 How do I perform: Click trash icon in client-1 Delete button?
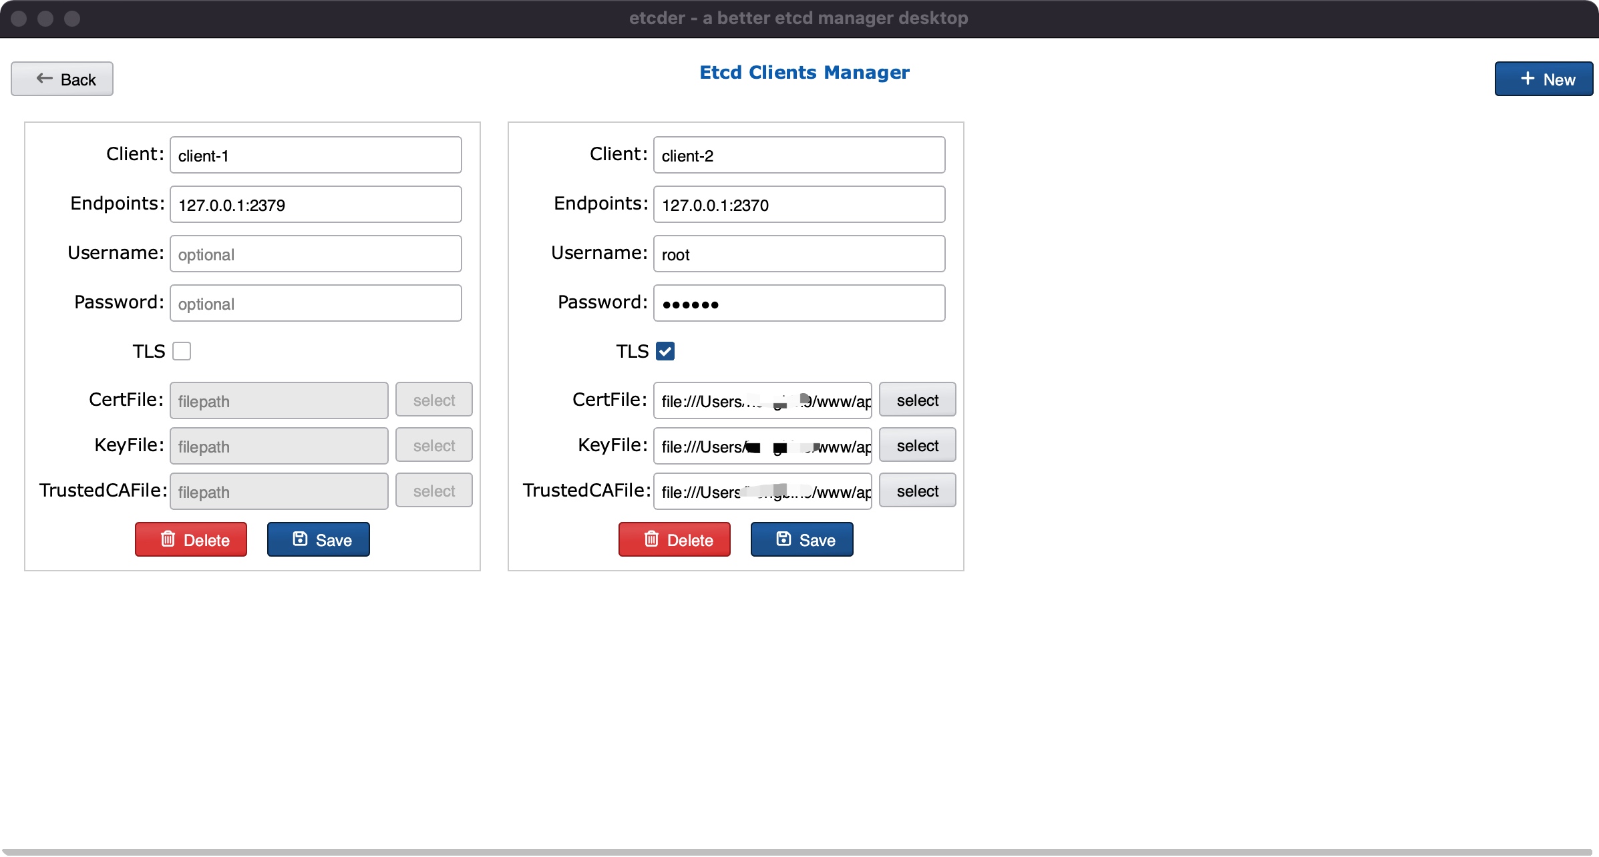coord(168,539)
